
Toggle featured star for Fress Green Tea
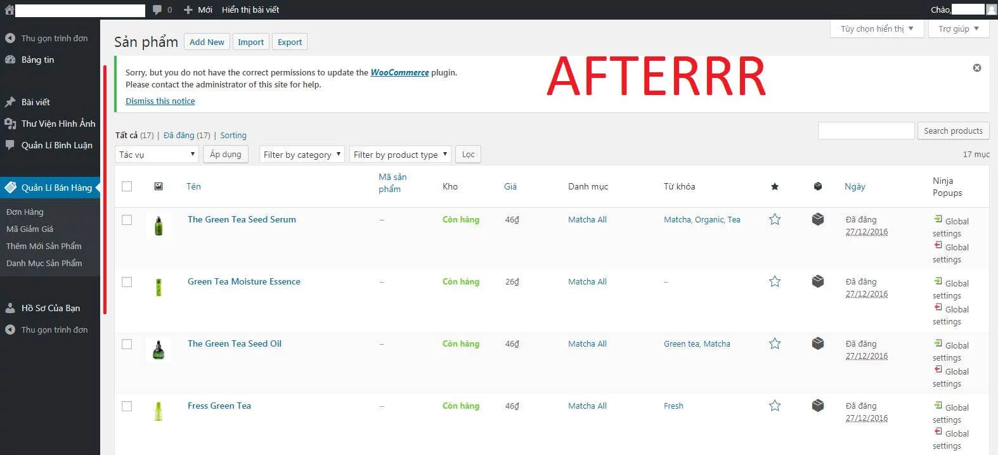point(774,406)
